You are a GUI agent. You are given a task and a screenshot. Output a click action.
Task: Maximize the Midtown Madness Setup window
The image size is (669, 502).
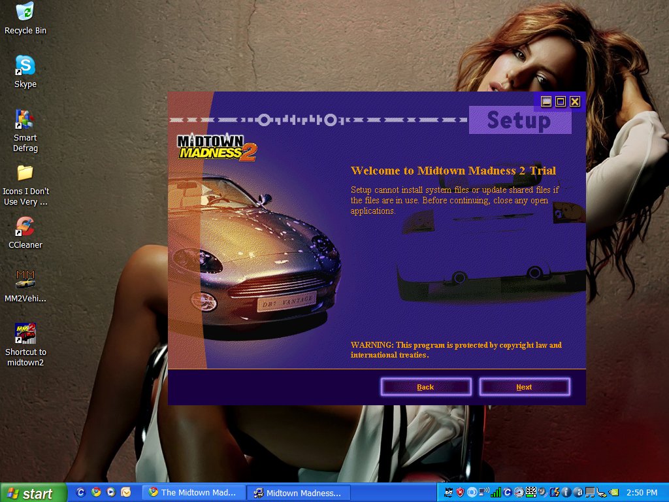[561, 101]
